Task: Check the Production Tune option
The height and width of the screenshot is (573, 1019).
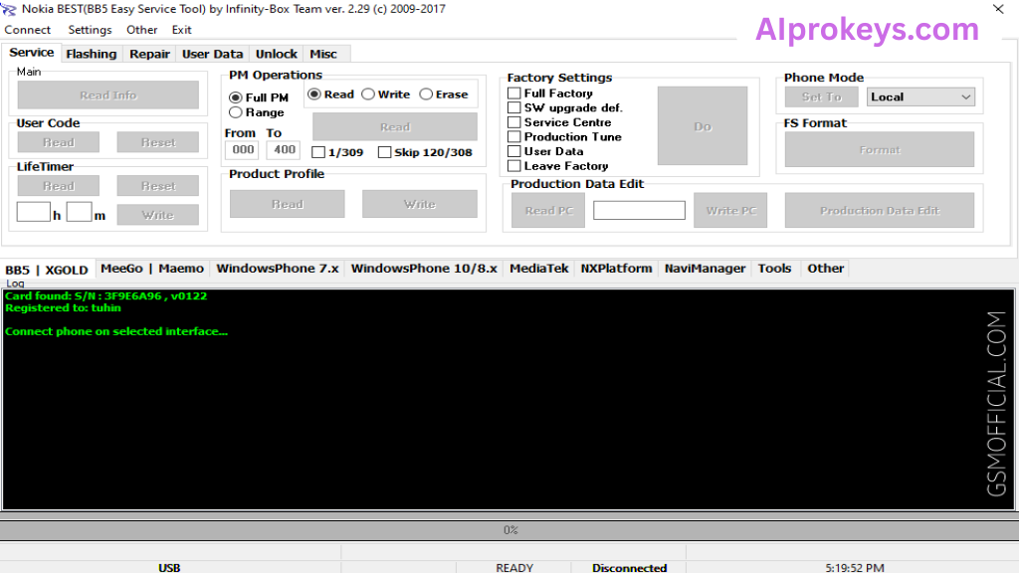Action: coord(565,137)
